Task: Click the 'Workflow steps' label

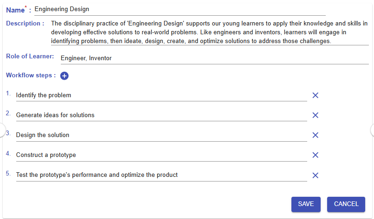Action: (31, 75)
